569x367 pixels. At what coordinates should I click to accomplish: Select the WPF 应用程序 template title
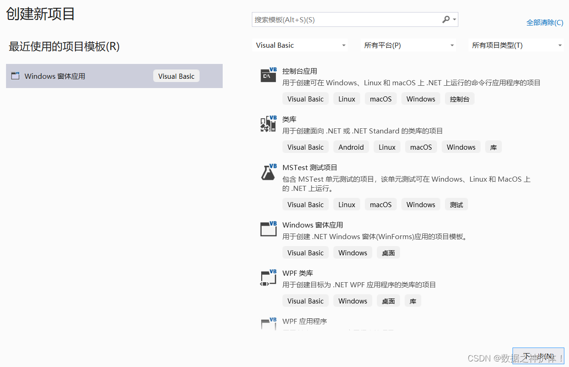305,322
